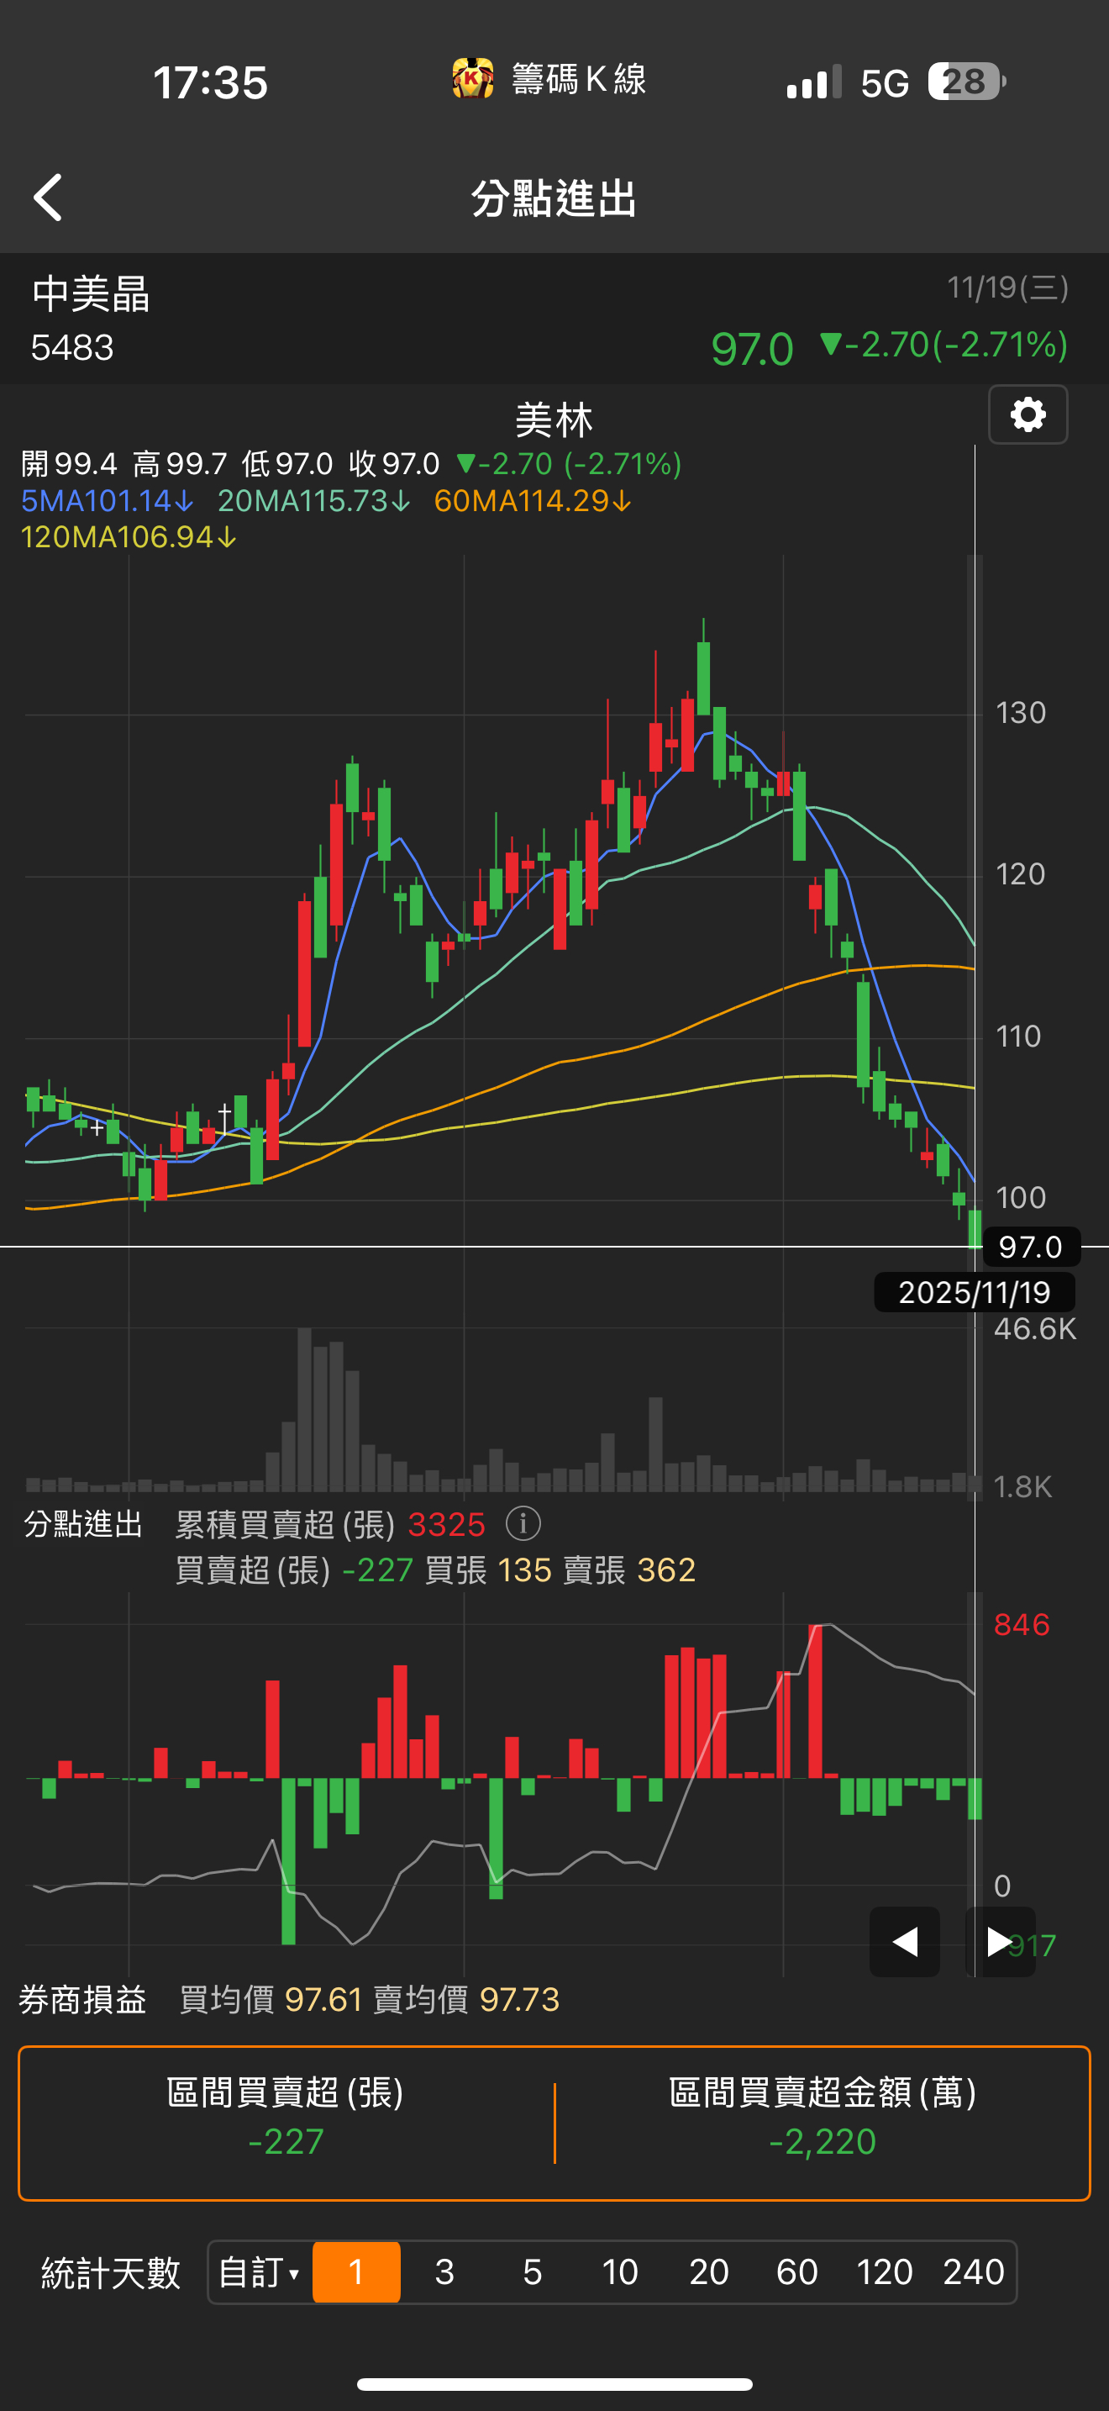Select 1 day statistics period

click(x=356, y=2271)
